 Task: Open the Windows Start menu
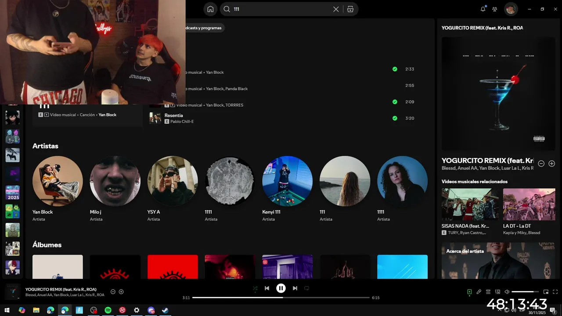7,310
